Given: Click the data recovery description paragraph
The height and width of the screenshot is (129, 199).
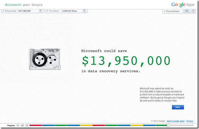Looking at the screenshot, I should tap(162, 95).
